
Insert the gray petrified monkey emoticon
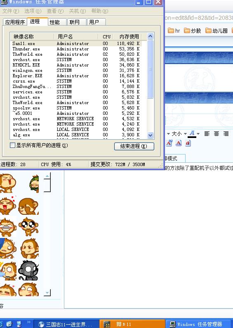click(x=28, y=270)
